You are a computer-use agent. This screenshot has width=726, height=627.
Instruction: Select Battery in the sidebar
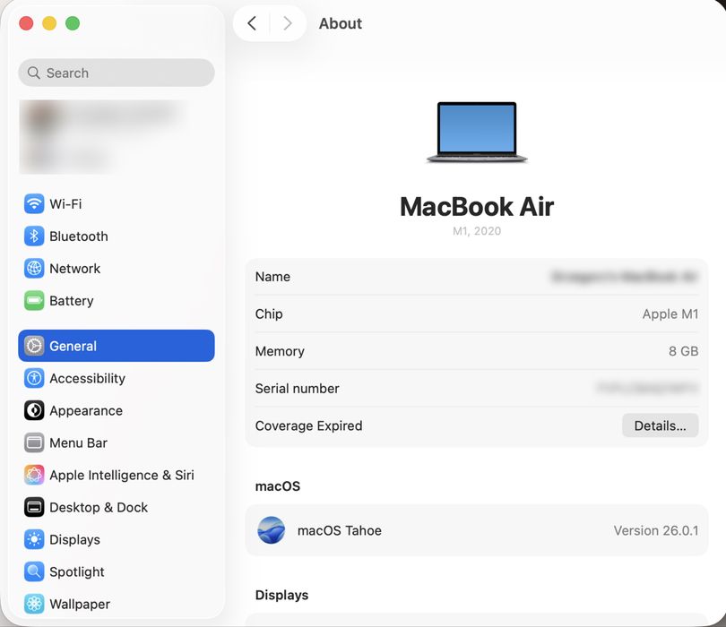(72, 301)
